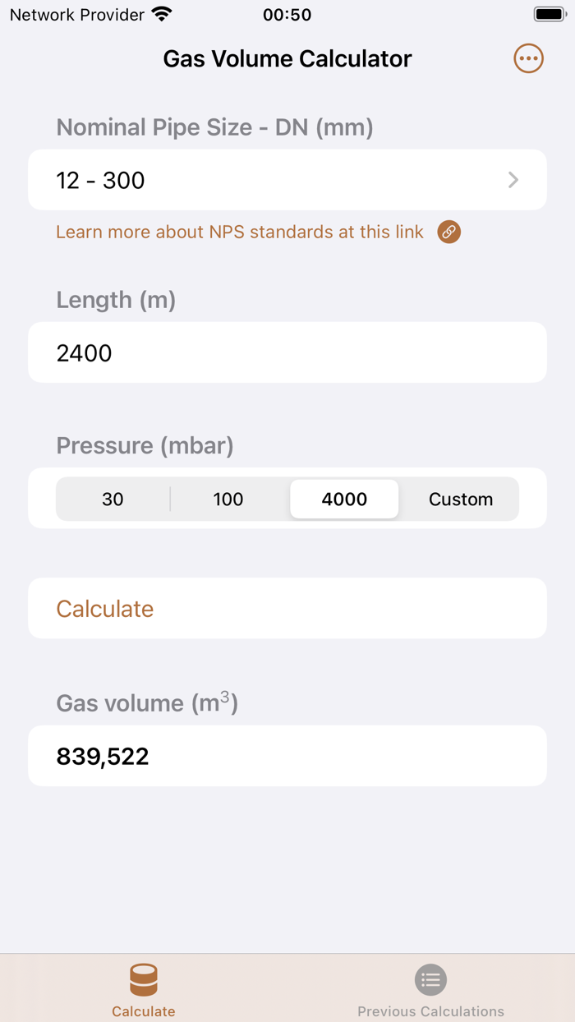Viewport: 575px width, 1022px height.
Task: Switch to the Calculate tab label
Action: [144, 1011]
